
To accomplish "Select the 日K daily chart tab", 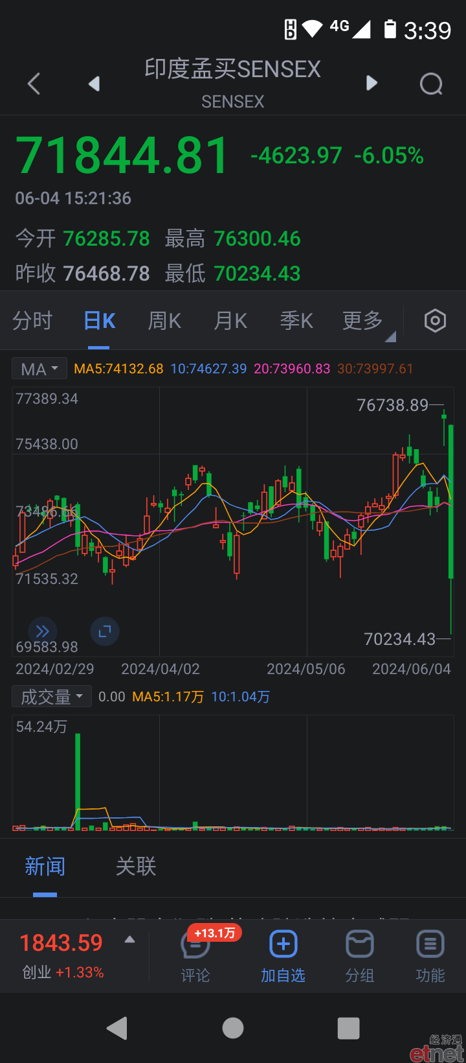I will click(x=100, y=320).
